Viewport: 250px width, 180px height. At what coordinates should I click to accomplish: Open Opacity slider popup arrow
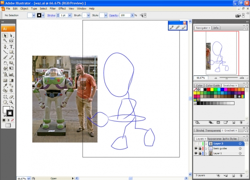(132, 15)
